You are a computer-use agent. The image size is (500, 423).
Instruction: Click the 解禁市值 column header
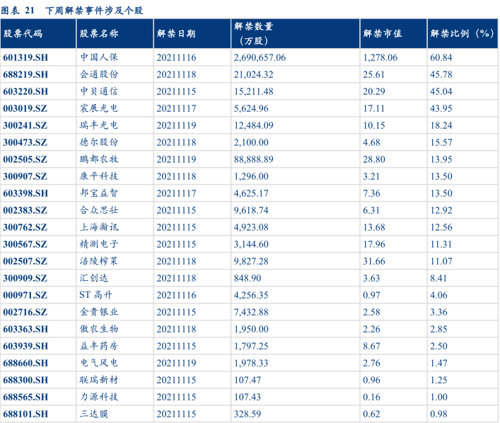tap(393, 33)
